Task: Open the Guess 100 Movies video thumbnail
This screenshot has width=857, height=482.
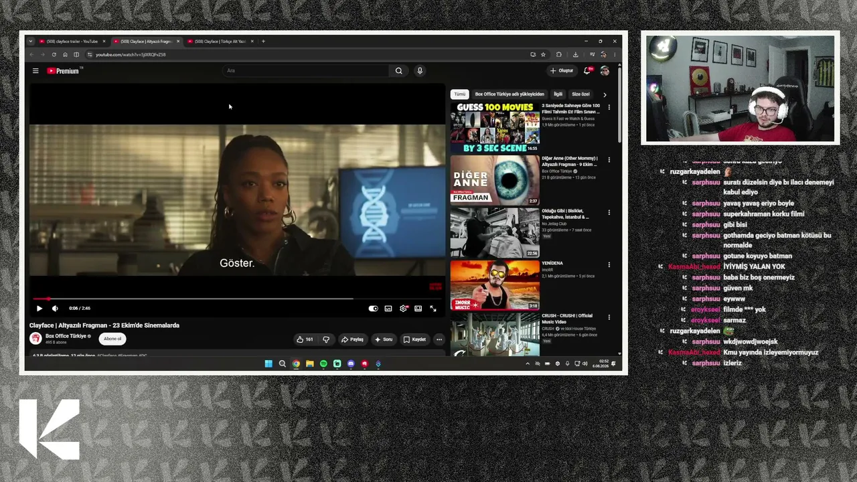Action: pyautogui.click(x=495, y=127)
